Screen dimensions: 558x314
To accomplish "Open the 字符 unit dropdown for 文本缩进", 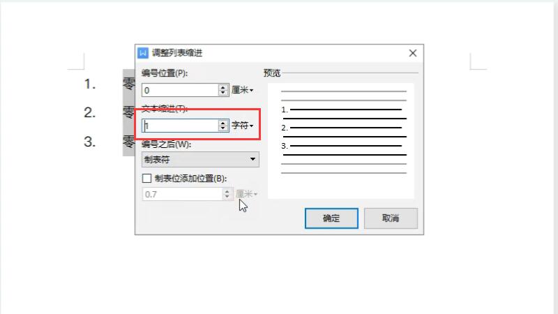I will tap(242, 126).
